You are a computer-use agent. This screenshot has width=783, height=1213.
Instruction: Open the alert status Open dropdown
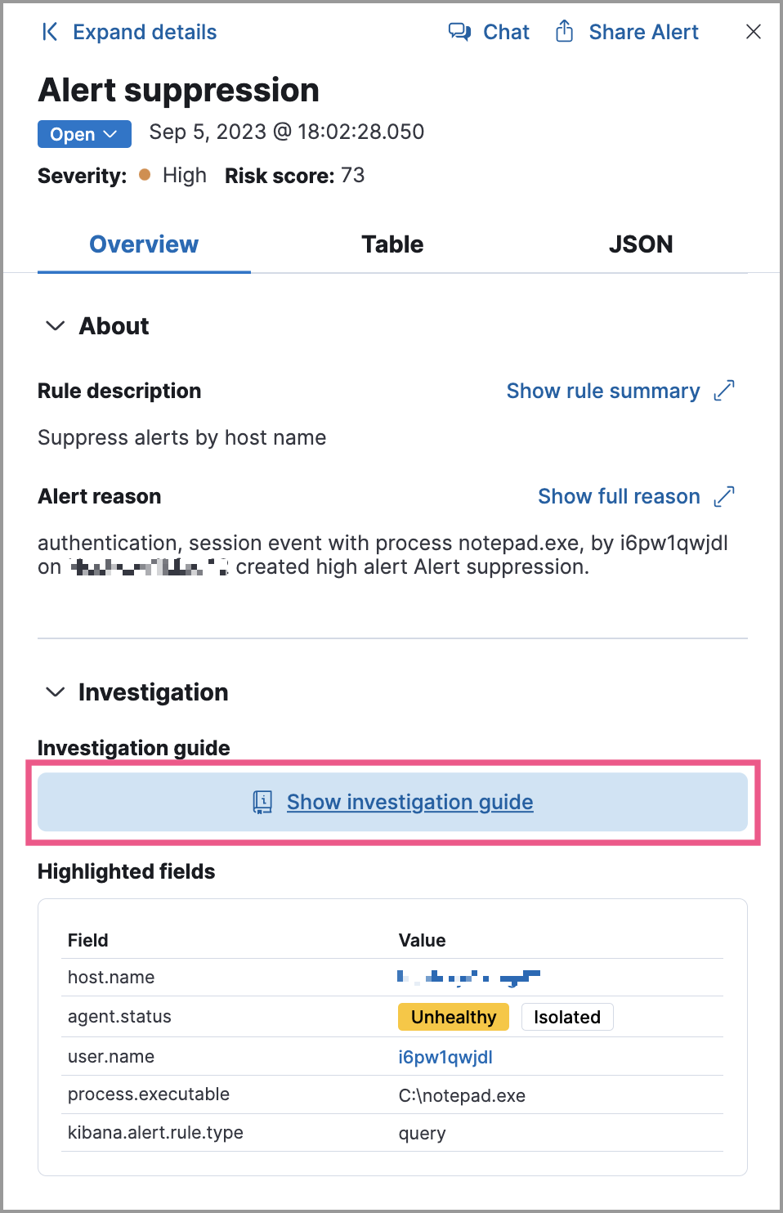coord(84,134)
